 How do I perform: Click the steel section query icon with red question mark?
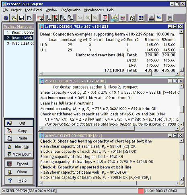(x=105, y=18)
